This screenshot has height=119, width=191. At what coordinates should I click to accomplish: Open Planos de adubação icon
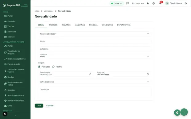(5, 101)
